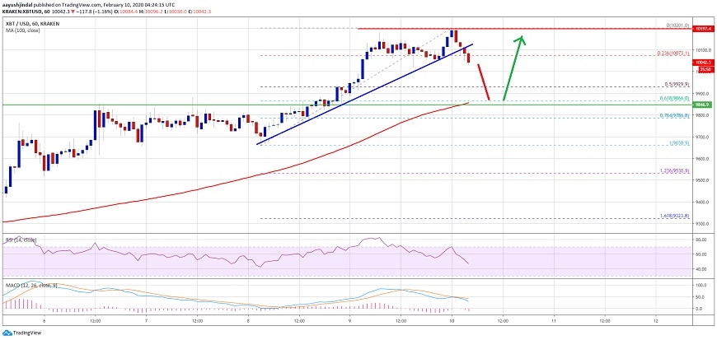This screenshot has height=340, width=717.
Task: Select the MA (100, close) indicator label
Action: (x=22, y=30)
